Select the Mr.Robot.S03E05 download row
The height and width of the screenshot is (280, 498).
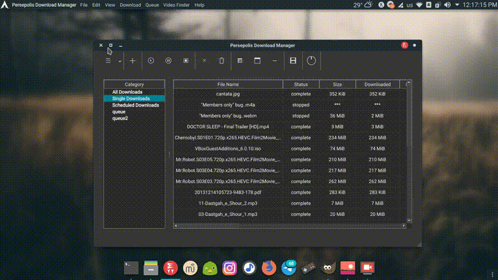pyautogui.click(x=290, y=160)
